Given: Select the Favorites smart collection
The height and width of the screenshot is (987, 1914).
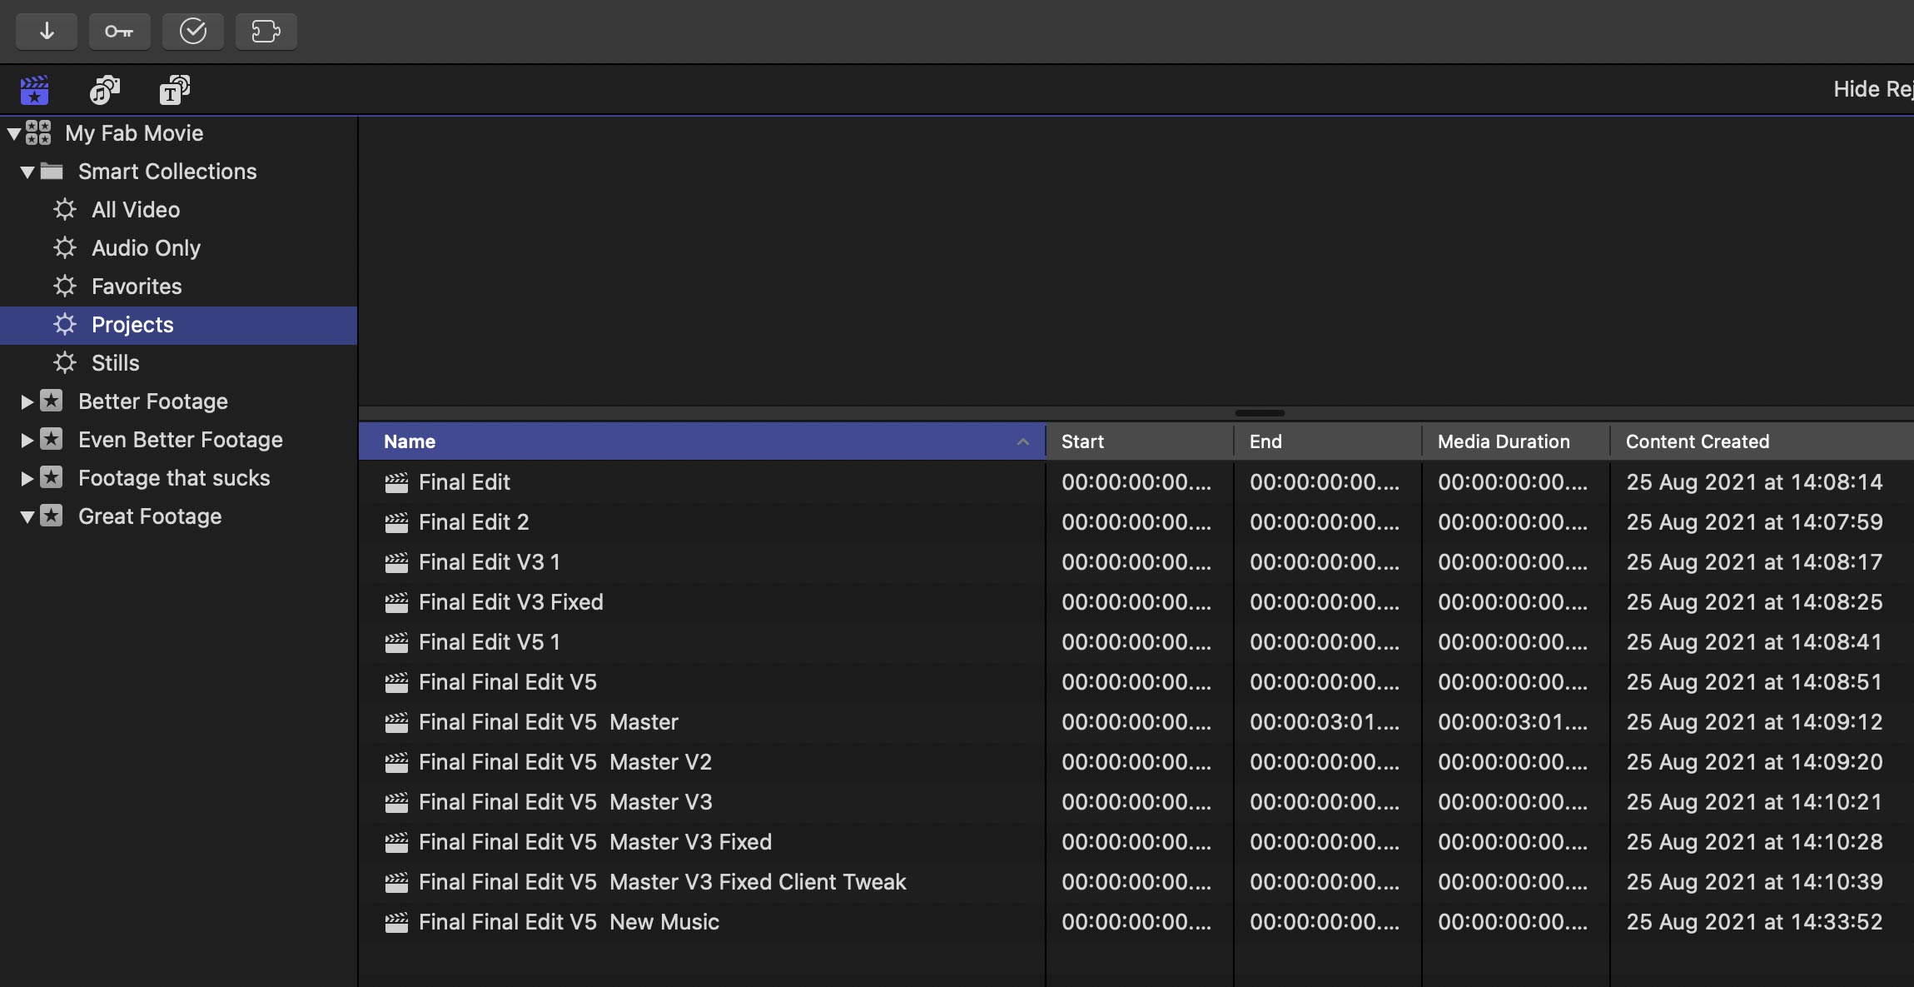Looking at the screenshot, I should click(178, 287).
